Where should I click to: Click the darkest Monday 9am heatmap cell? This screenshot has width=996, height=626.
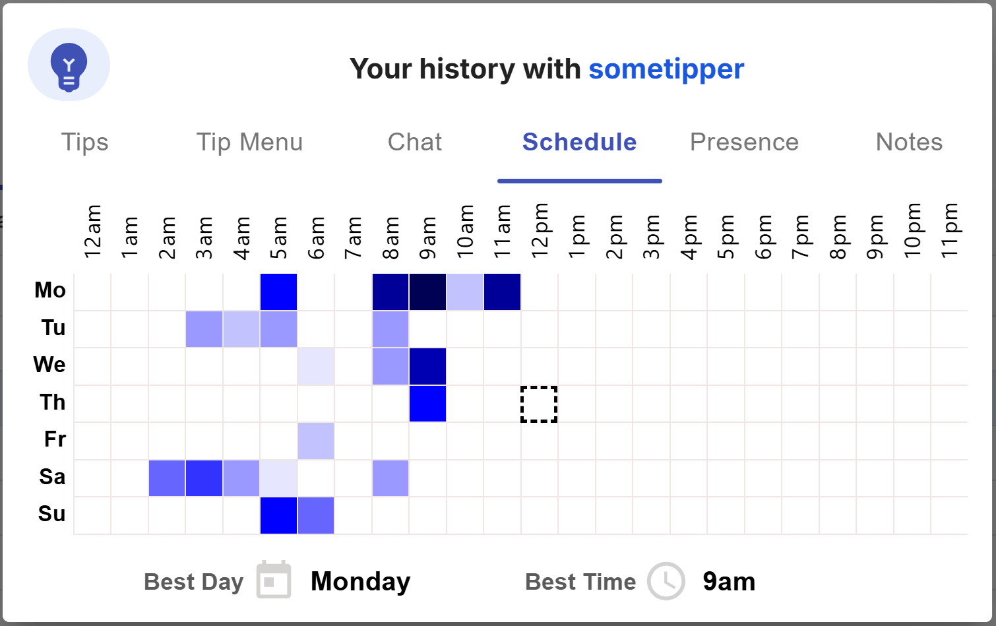point(427,292)
